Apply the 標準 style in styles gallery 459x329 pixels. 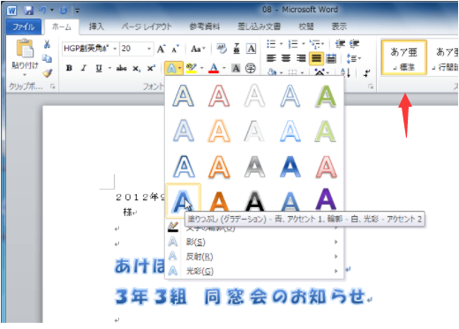point(404,57)
